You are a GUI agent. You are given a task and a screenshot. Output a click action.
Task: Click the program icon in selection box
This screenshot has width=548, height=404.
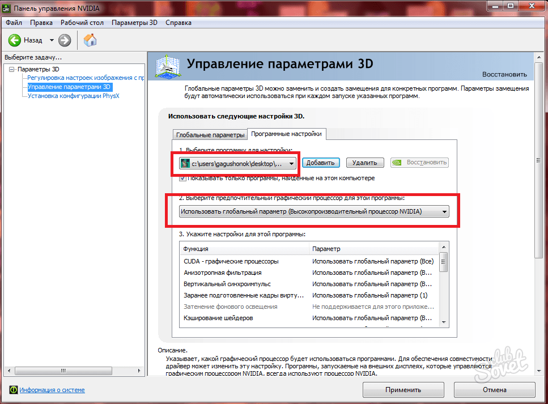point(184,163)
